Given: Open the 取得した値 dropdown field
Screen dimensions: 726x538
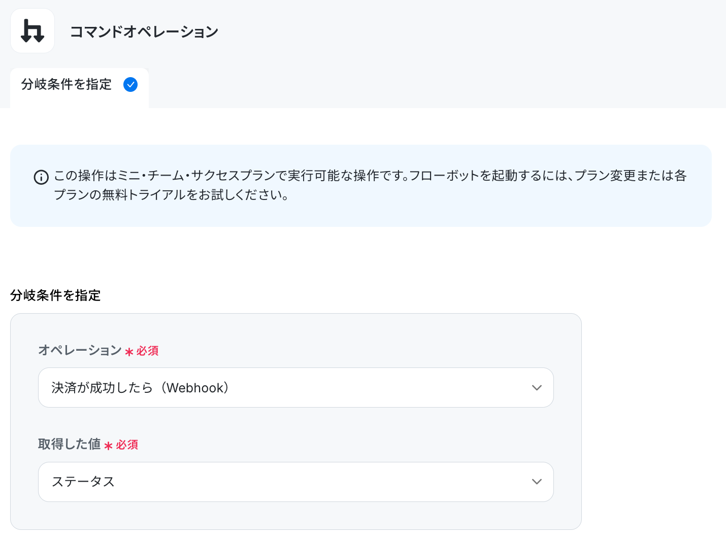Looking at the screenshot, I should click(x=296, y=482).
